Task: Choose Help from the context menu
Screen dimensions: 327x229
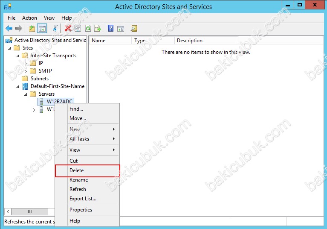Action: click(x=87, y=220)
